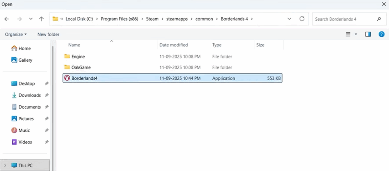Open Downloads in the sidebar
The image size is (389, 171).
(x=29, y=95)
